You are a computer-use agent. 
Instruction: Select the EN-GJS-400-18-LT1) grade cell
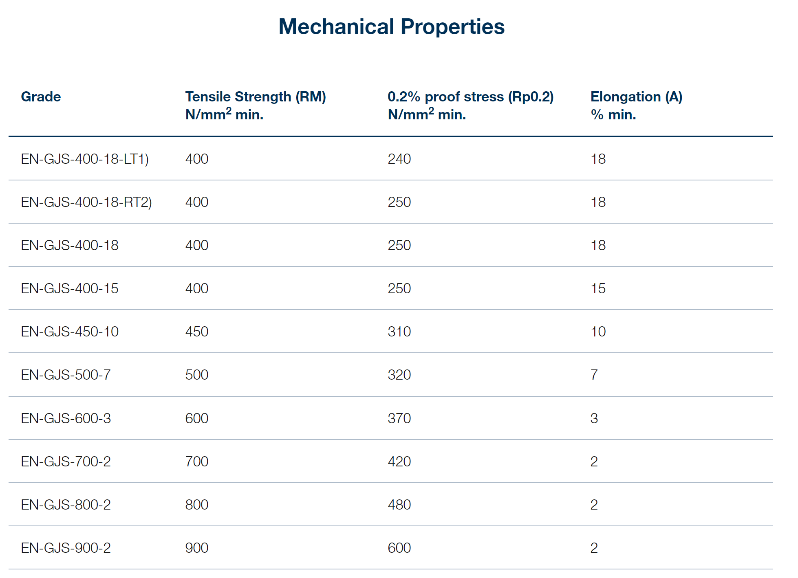point(85,159)
